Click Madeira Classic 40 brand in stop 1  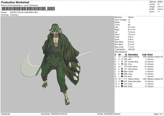pyautogui.click(x=155, y=57)
